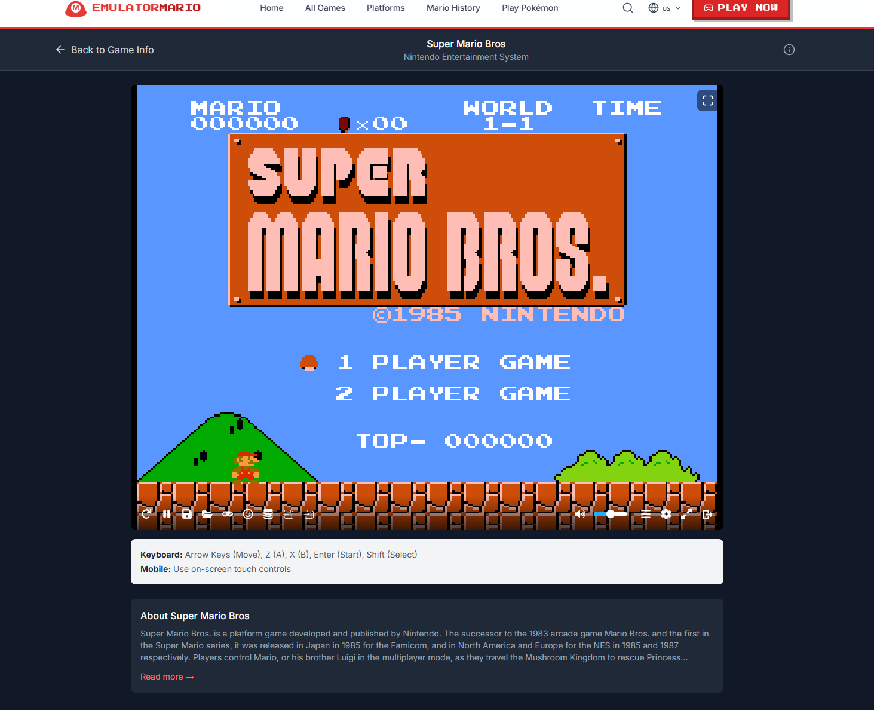Load a saved game state

click(x=207, y=514)
